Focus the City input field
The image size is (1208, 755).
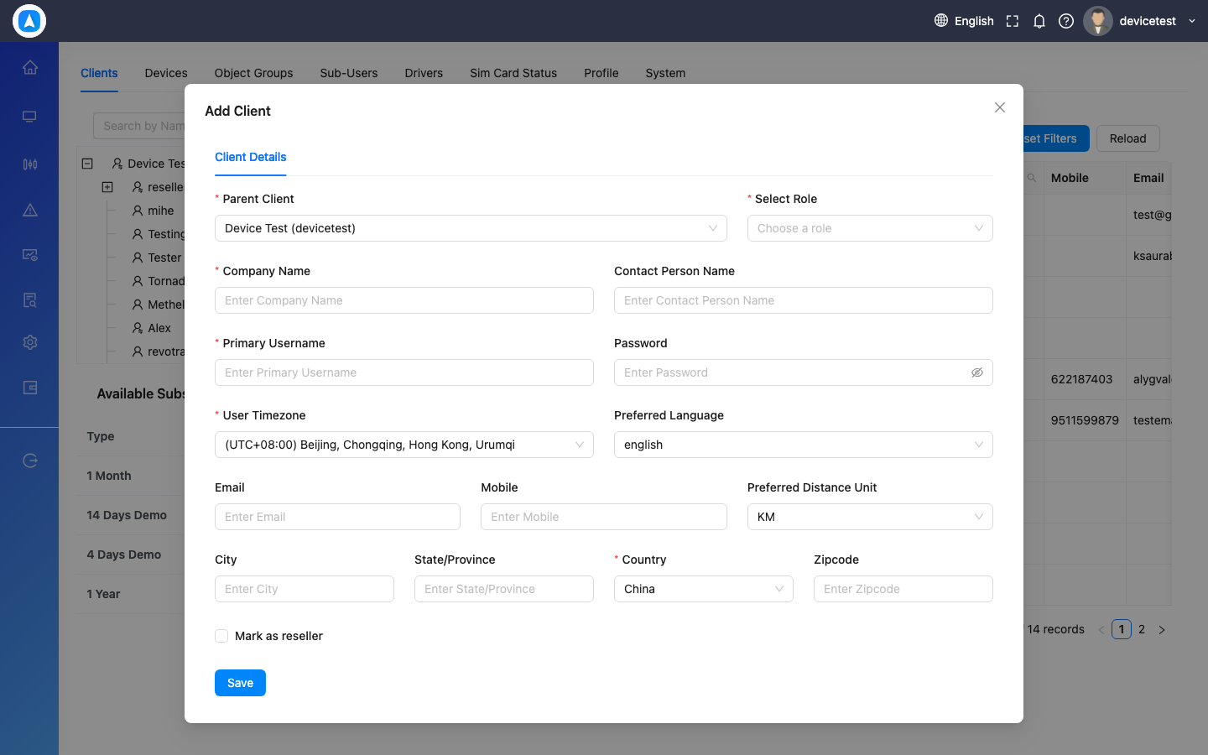pyautogui.click(x=305, y=589)
